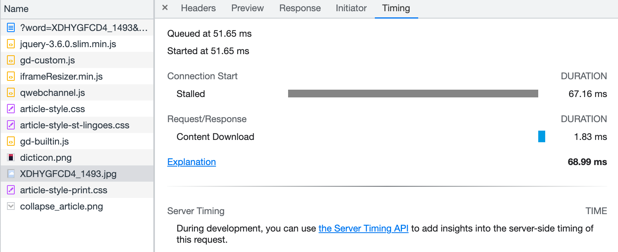The height and width of the screenshot is (252, 618).
Task: Select the article-style-st-lingoes.css request
Action: pyautogui.click(x=77, y=125)
